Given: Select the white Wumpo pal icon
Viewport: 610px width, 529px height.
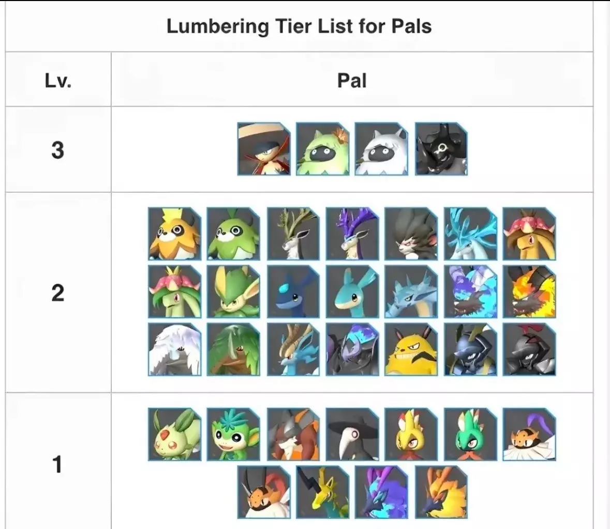Looking at the screenshot, I should pyautogui.click(x=382, y=149).
